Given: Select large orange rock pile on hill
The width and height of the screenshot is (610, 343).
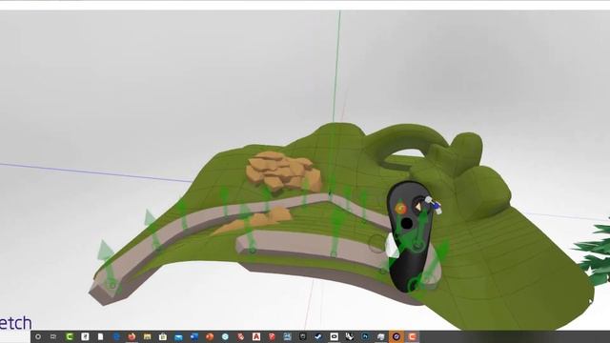Looking at the screenshot, I should tap(284, 172).
